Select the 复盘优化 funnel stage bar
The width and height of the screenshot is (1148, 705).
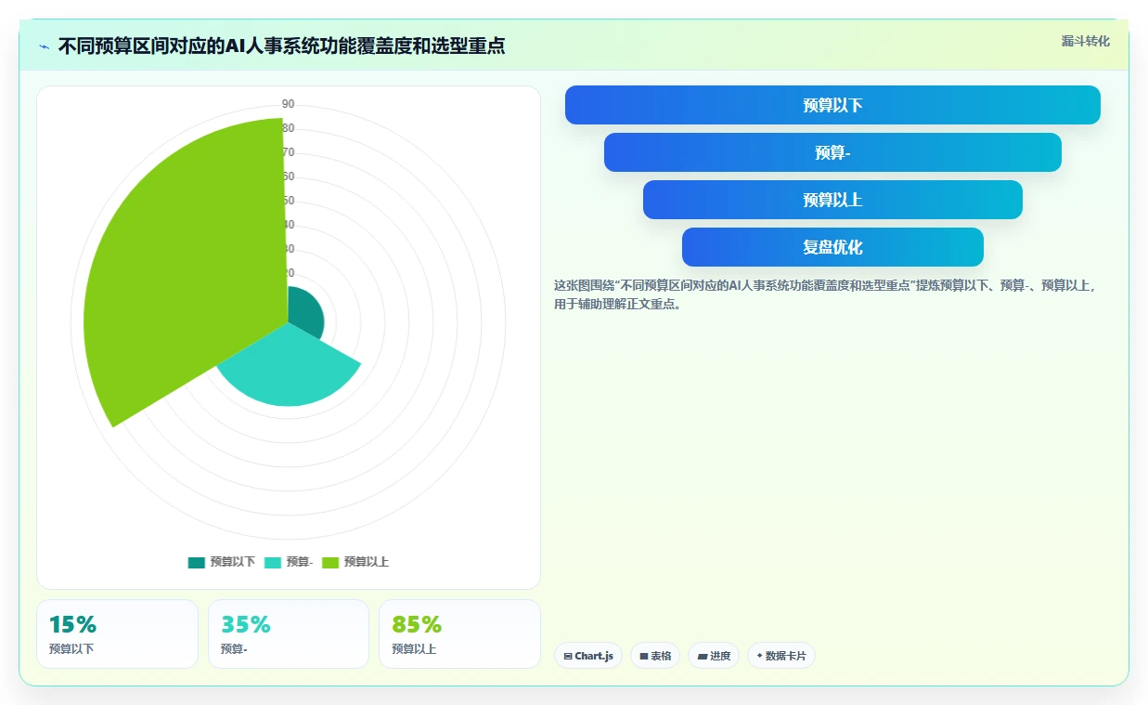point(832,247)
